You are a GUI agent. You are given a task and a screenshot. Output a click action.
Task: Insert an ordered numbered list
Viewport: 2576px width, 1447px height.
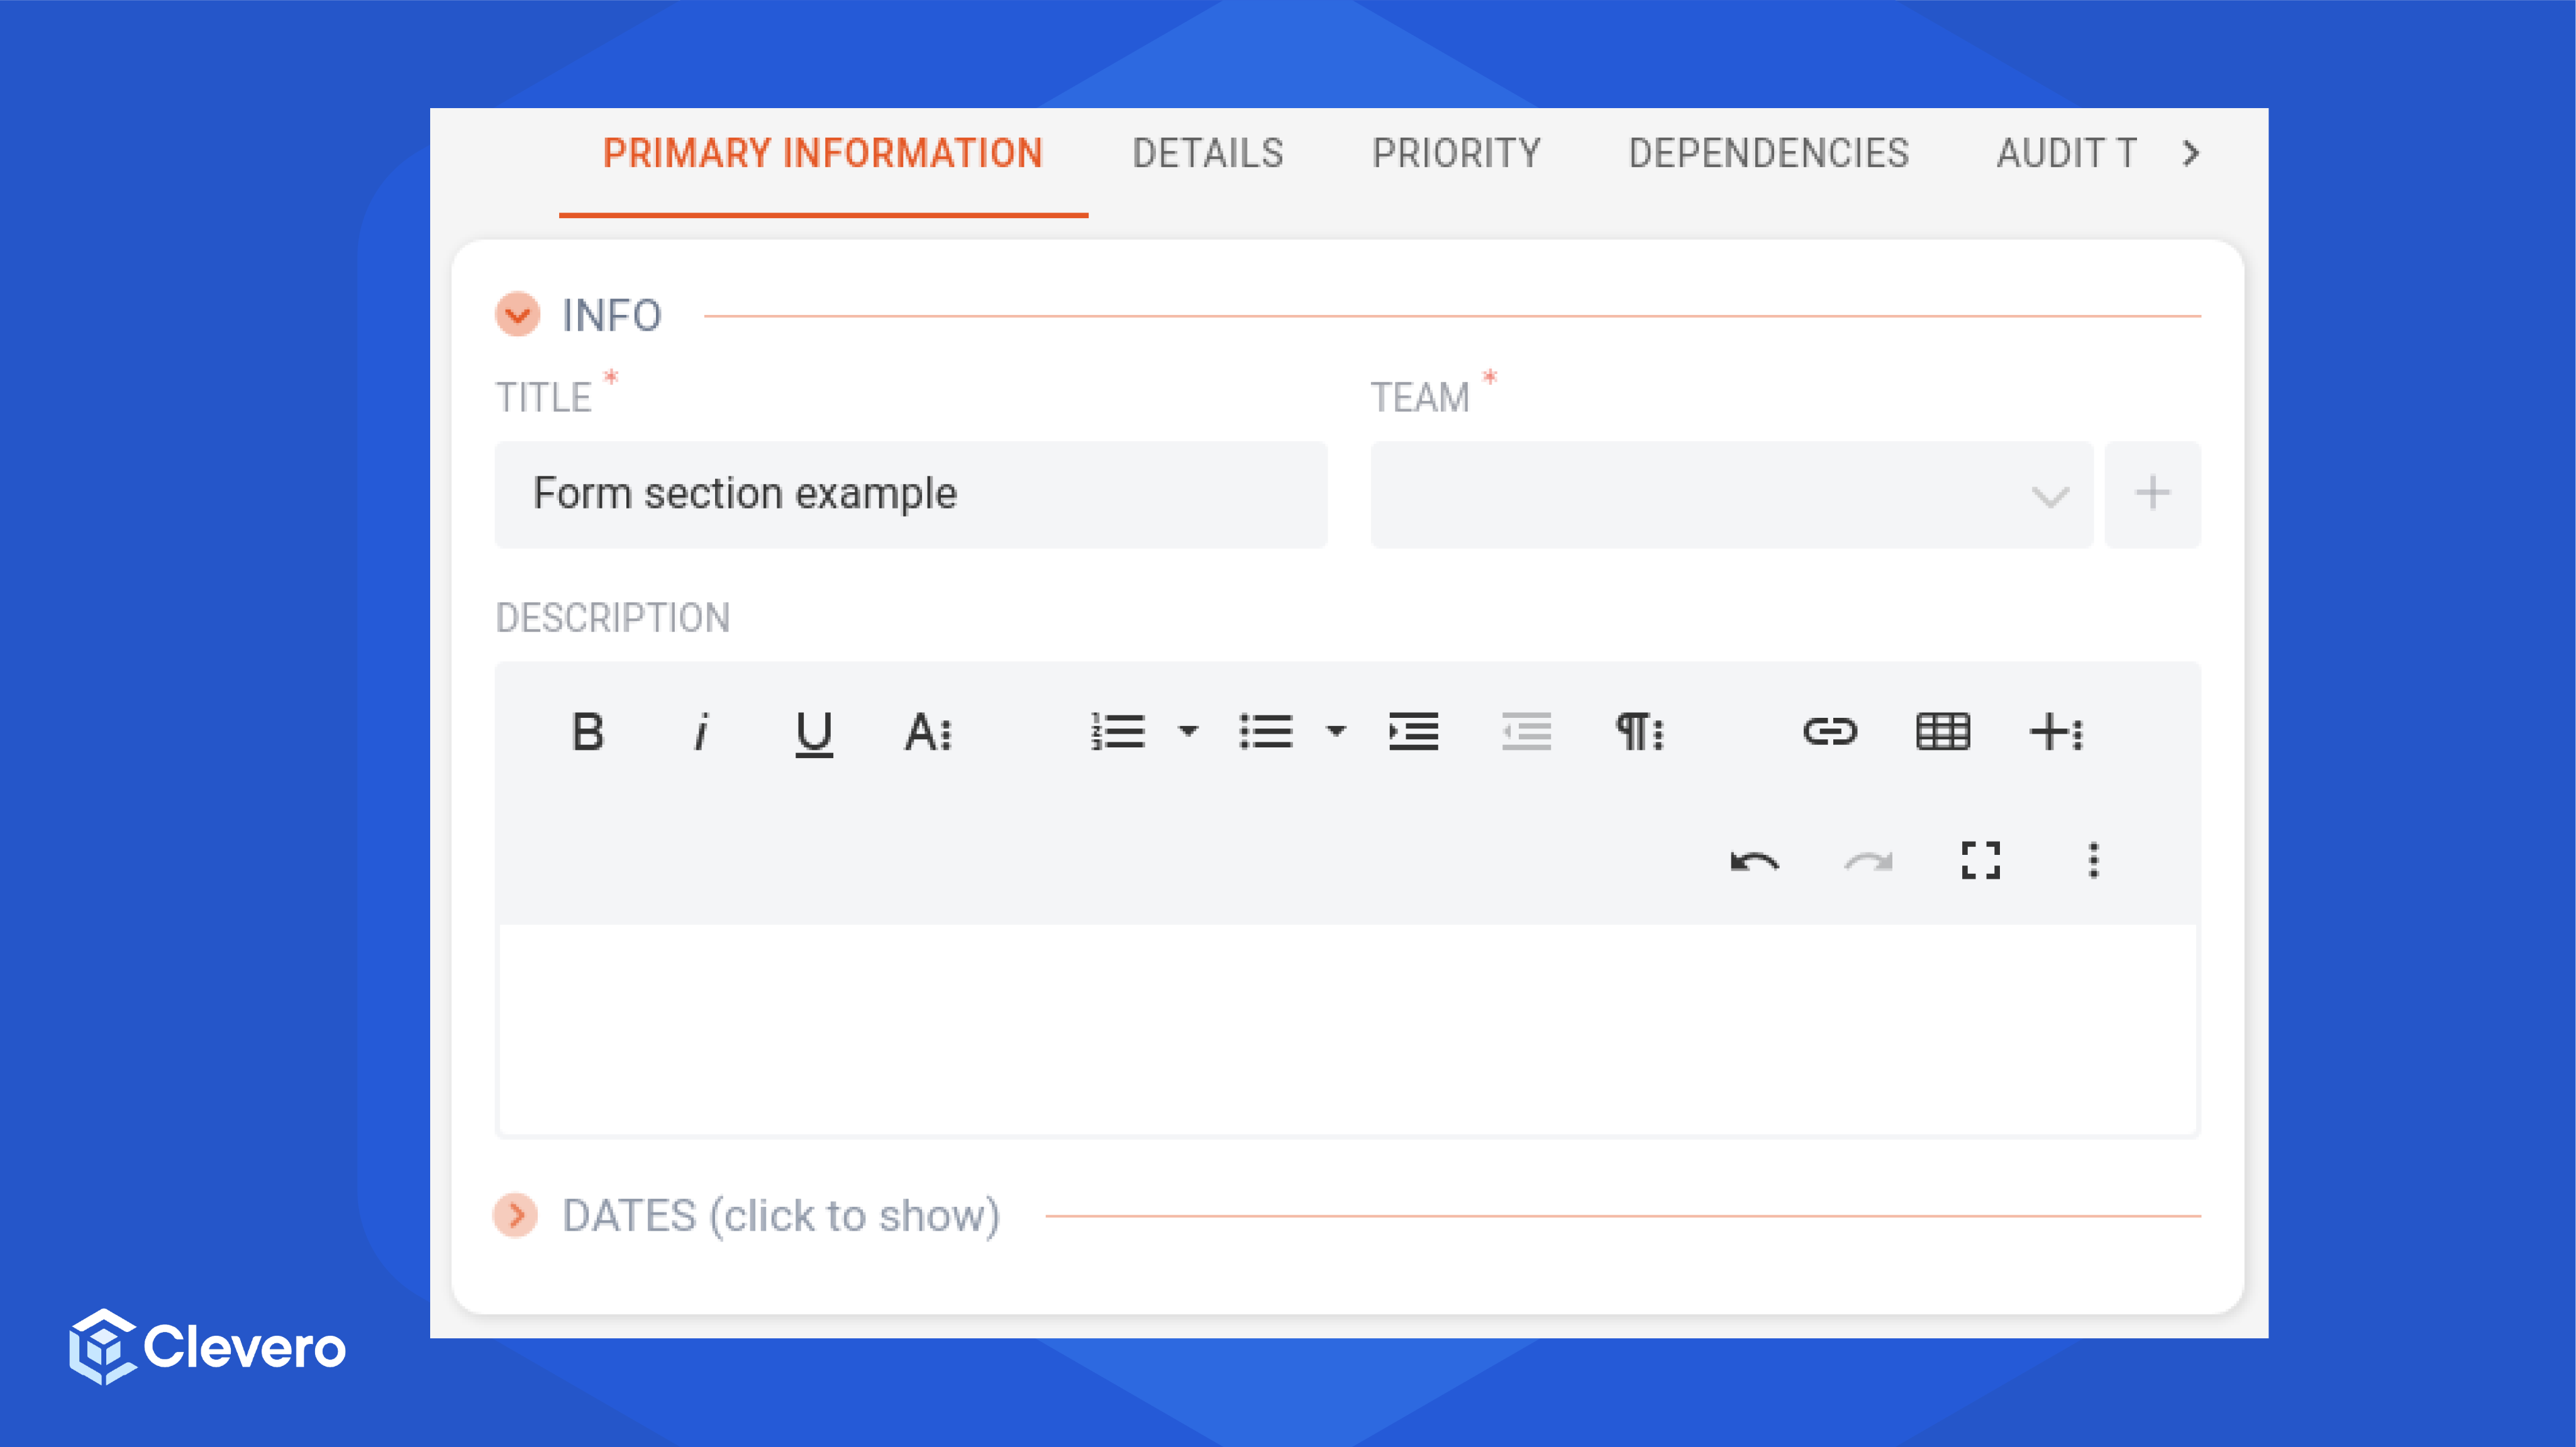coord(1118,732)
